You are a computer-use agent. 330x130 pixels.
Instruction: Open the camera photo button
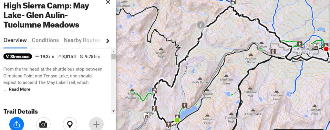[43, 124]
